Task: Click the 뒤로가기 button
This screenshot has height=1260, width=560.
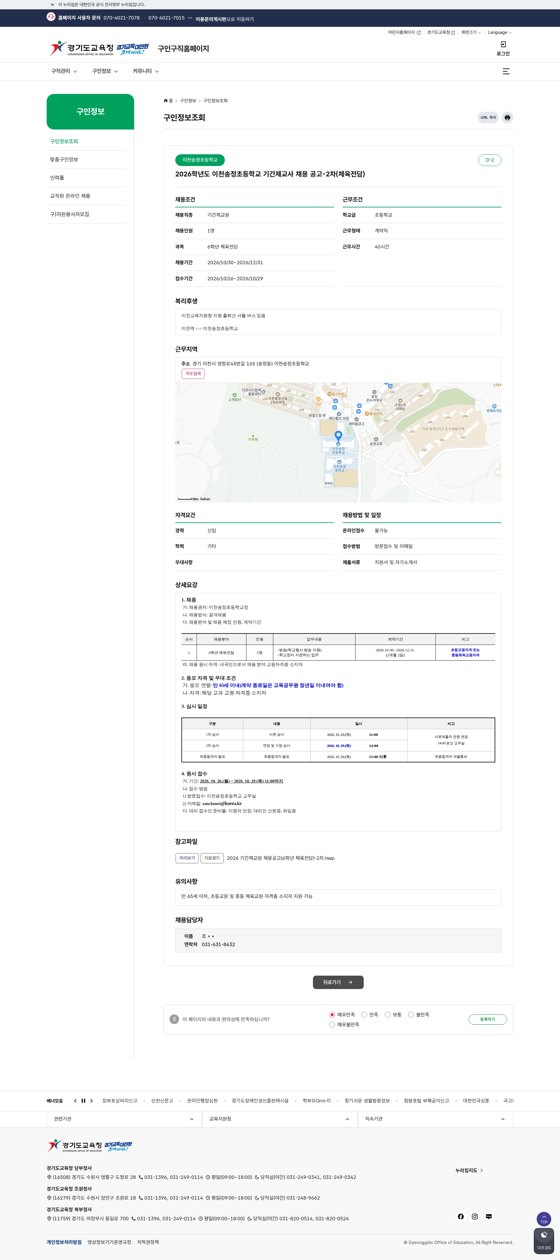Action: pos(338,982)
